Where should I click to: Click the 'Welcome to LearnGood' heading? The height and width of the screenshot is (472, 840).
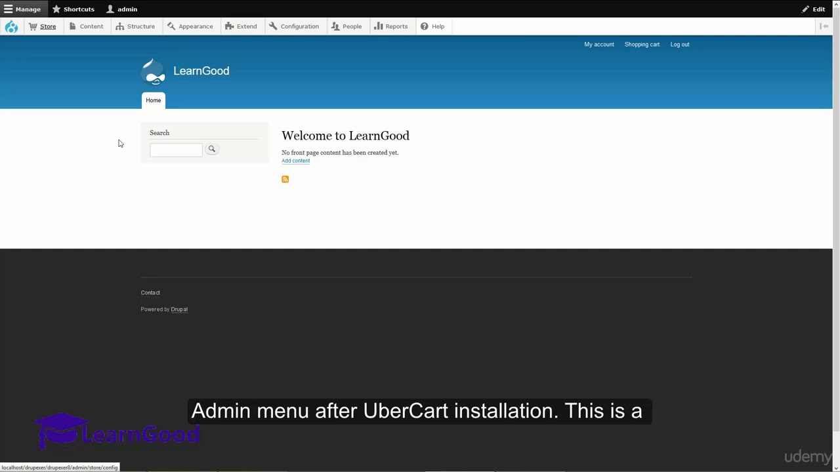[345, 136]
